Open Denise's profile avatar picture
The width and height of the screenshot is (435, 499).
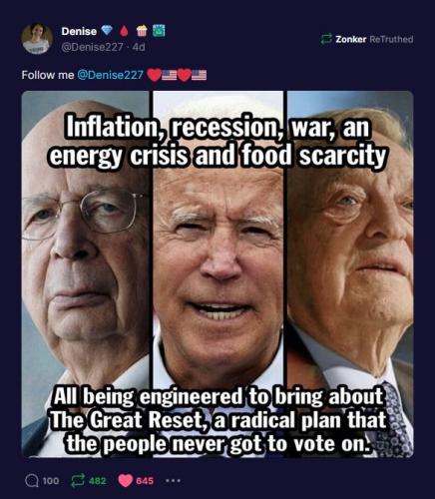(37, 39)
